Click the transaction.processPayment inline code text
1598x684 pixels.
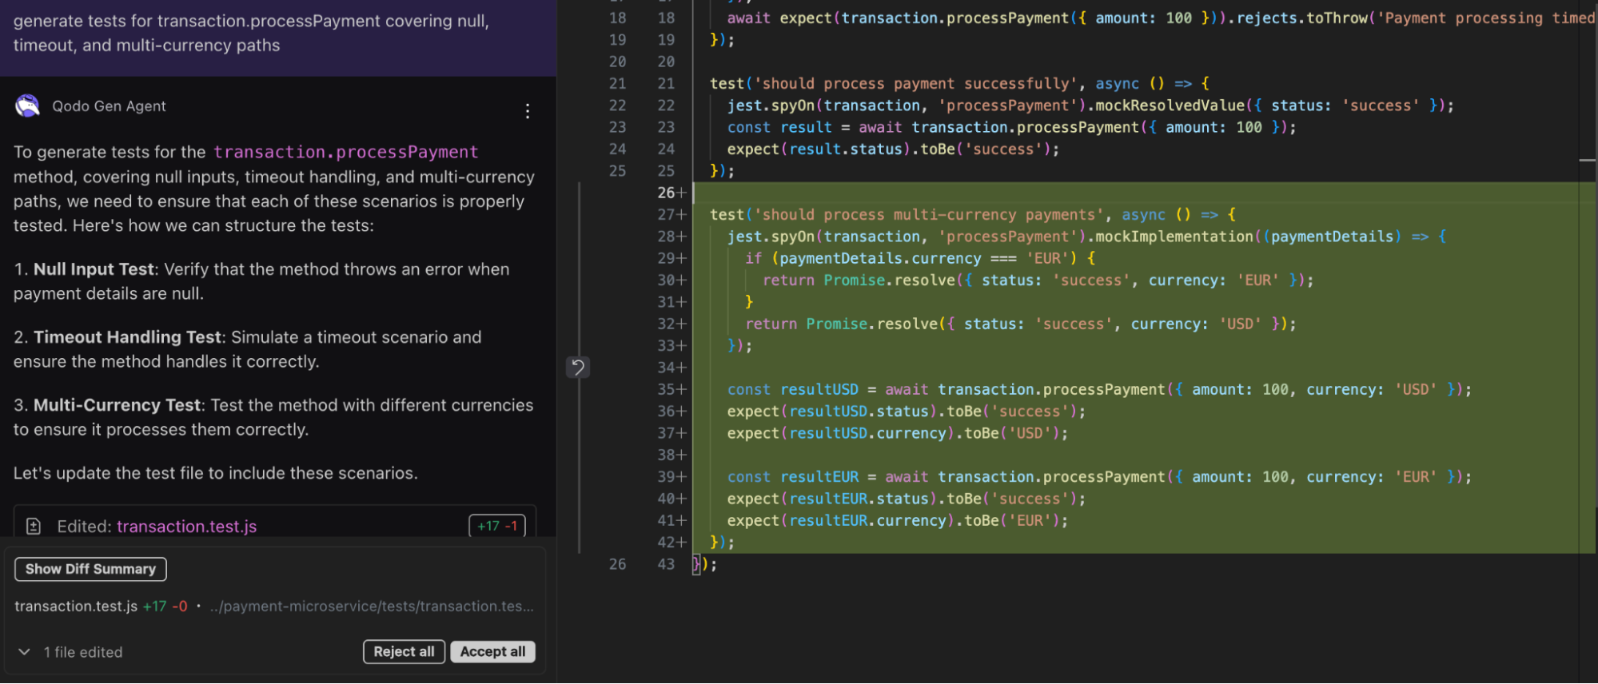345,152
